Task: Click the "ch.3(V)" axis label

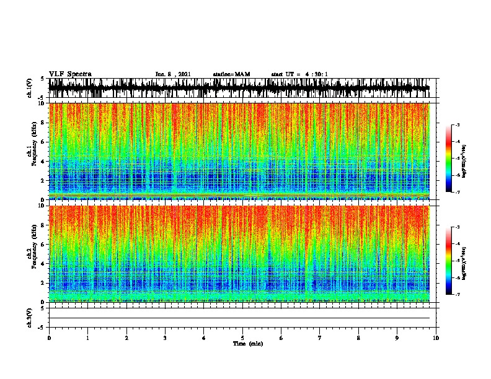Action: (x=30, y=318)
